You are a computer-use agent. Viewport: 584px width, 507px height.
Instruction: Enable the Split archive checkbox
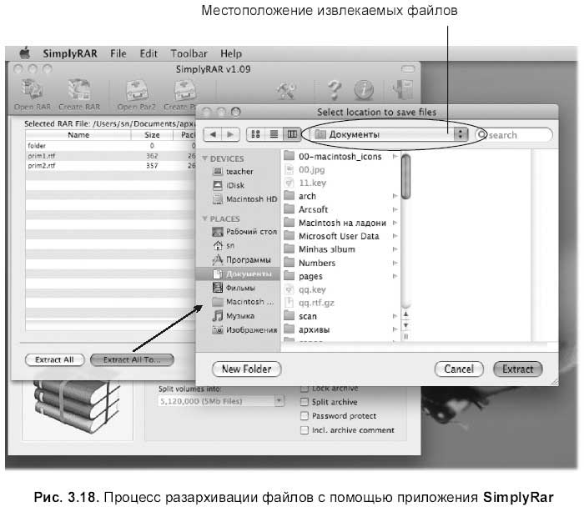pos(305,402)
